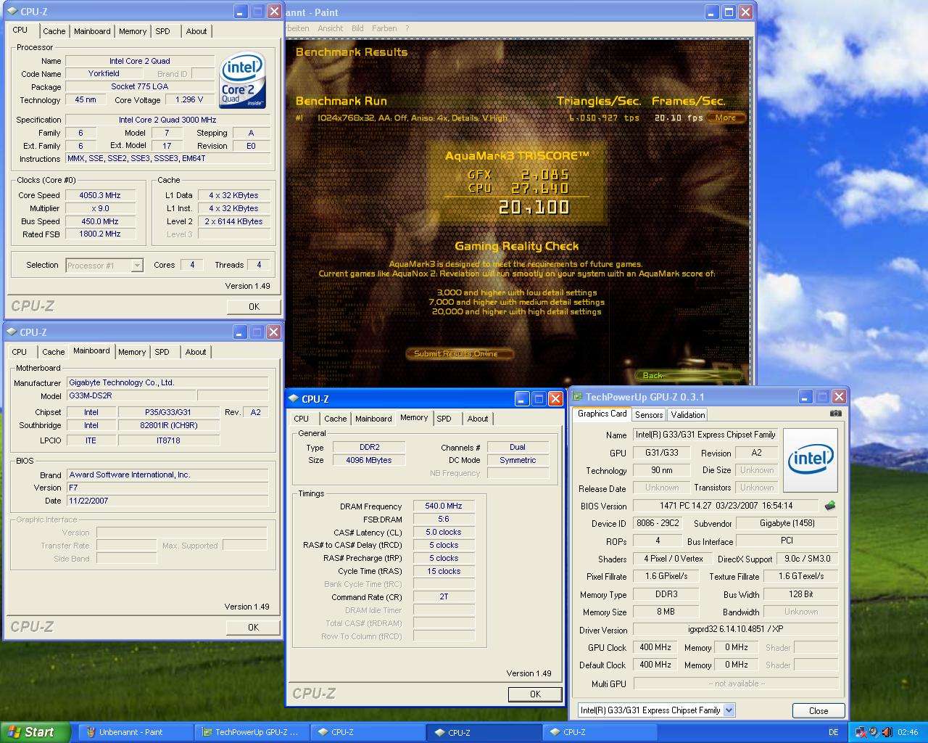The height and width of the screenshot is (743, 928).
Task: Switch to Unbenannt - Paint taskbar item
Action: pos(136,732)
